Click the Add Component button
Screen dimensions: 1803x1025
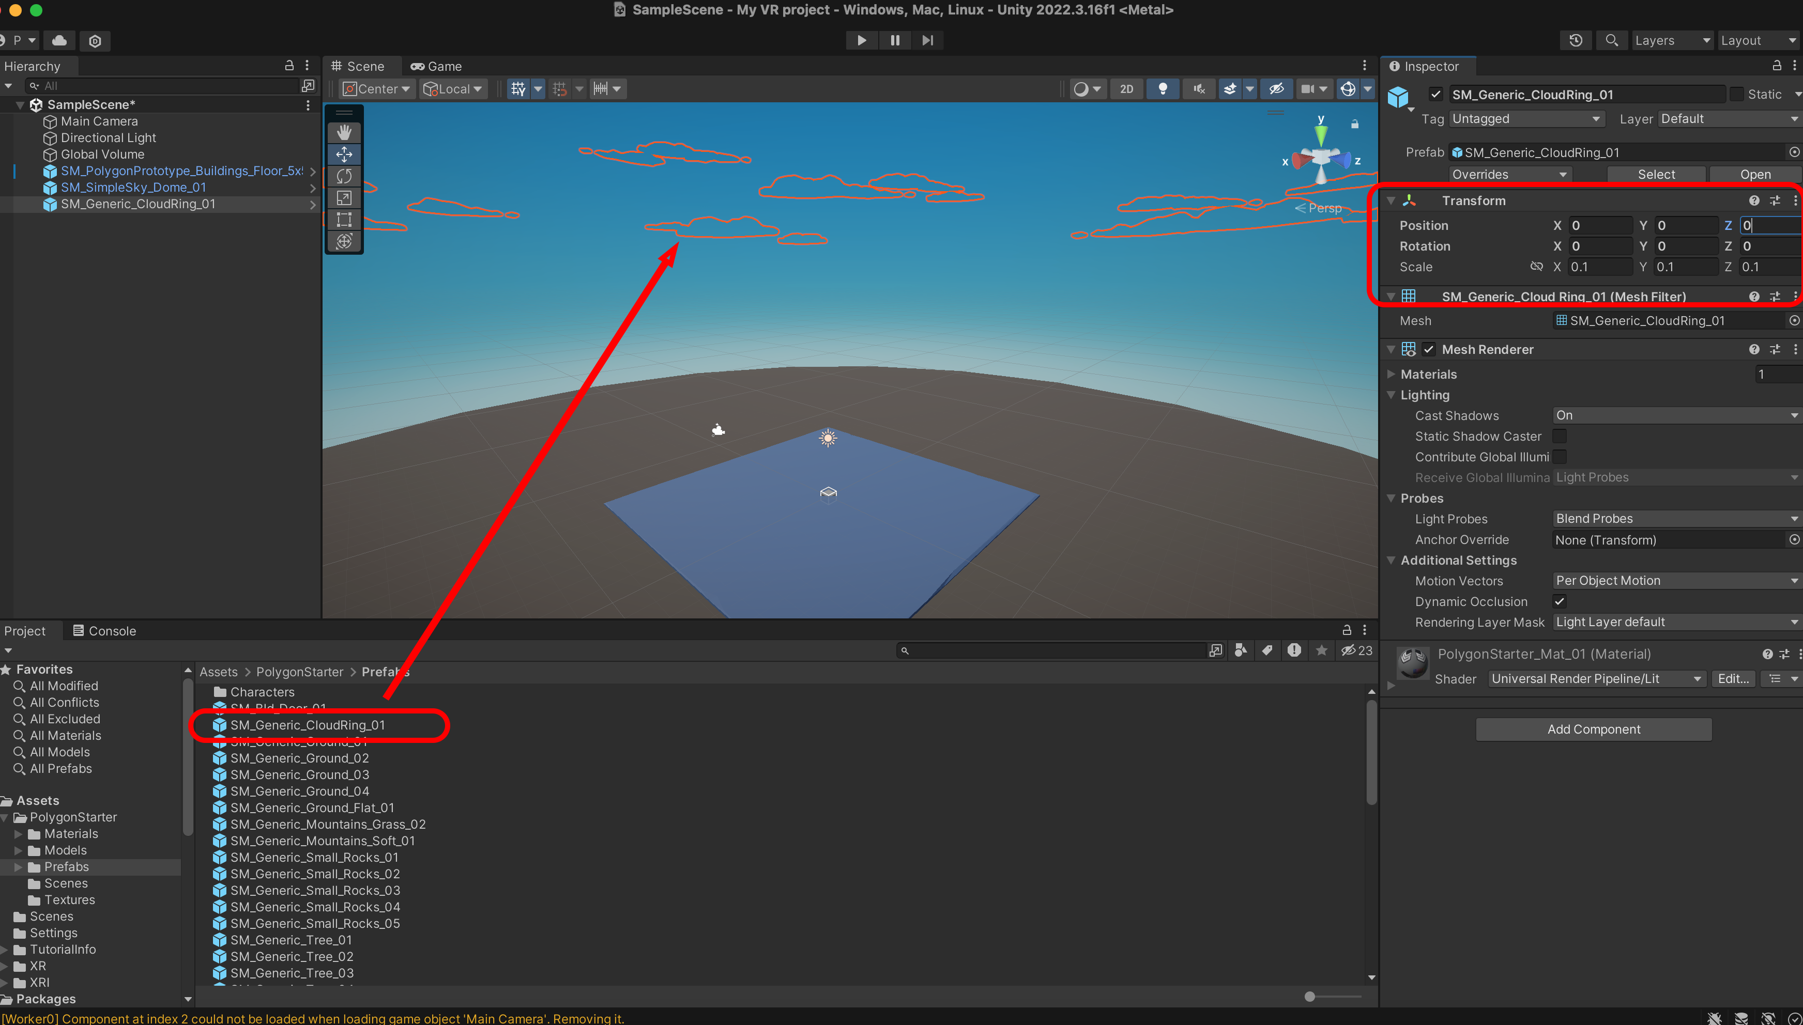point(1593,729)
